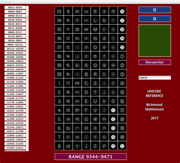This screenshot has width=180, height=163.
Task: Select the negative circled 11 glyph
Action: click(113, 110)
